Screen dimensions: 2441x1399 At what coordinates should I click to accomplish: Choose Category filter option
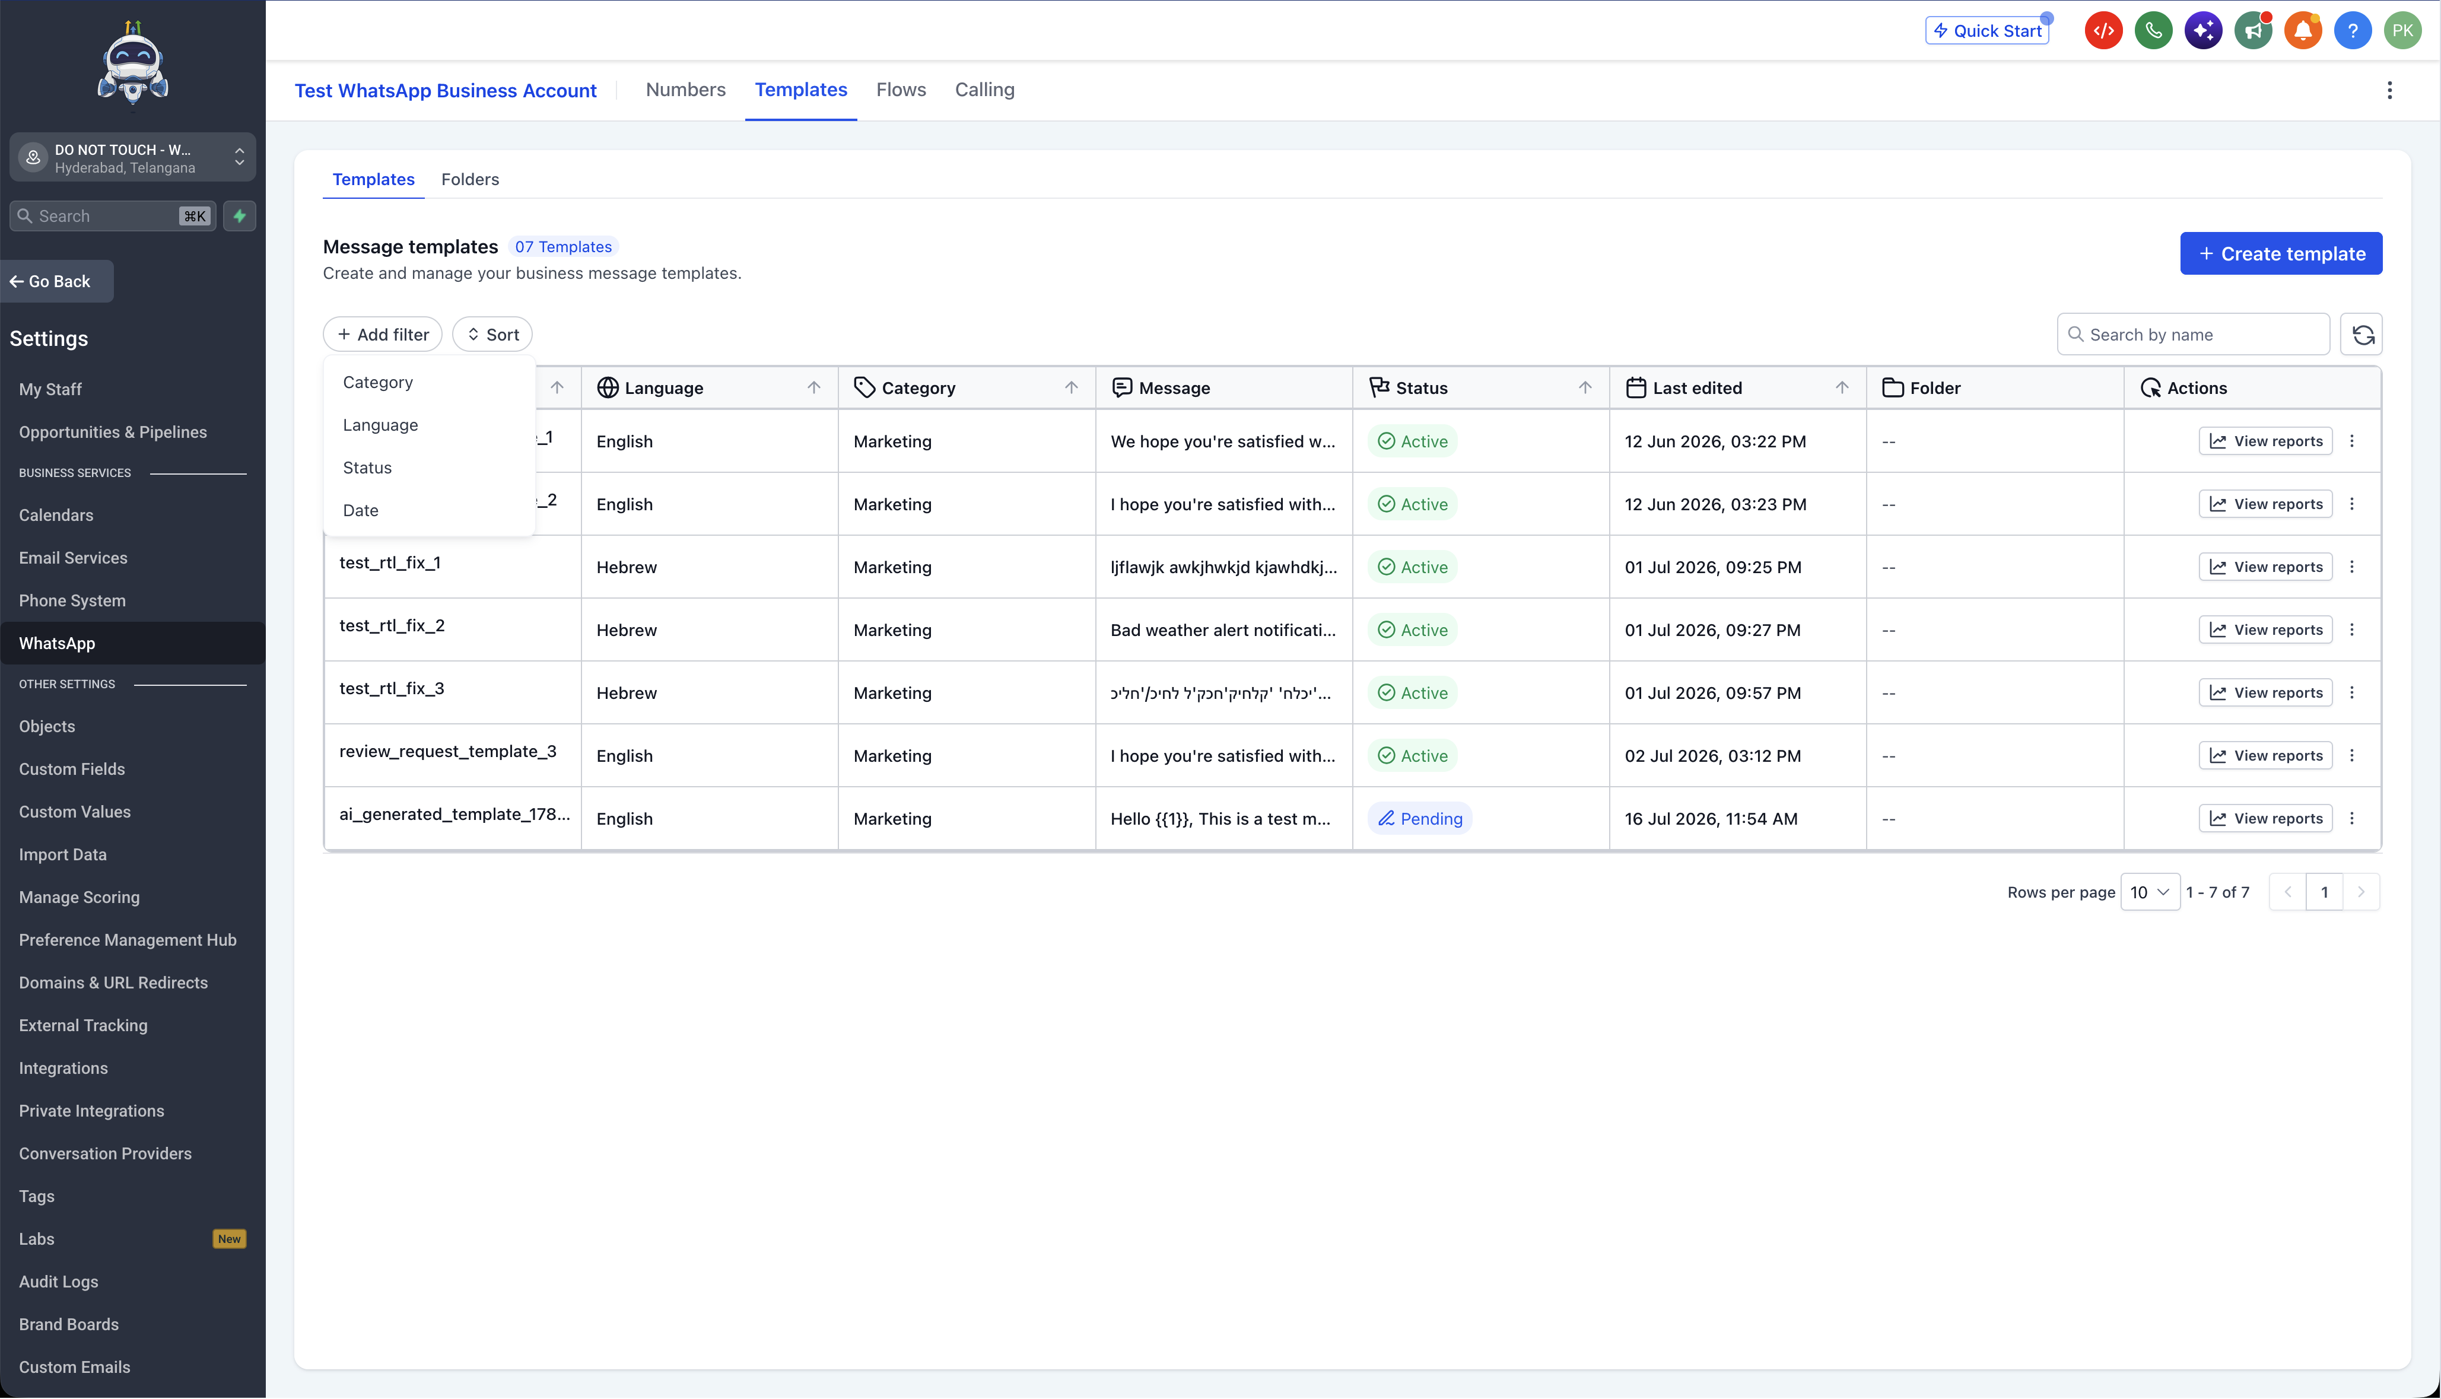[x=428, y=383]
